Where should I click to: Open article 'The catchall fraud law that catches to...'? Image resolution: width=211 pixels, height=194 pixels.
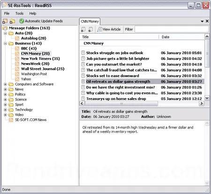click(121, 70)
